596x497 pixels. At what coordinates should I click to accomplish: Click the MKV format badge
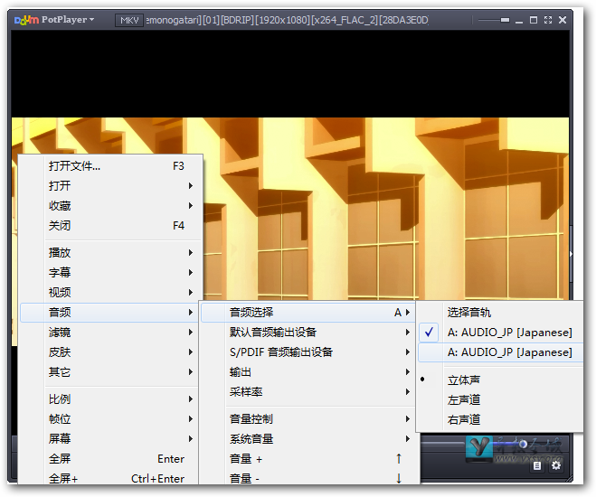(x=129, y=20)
